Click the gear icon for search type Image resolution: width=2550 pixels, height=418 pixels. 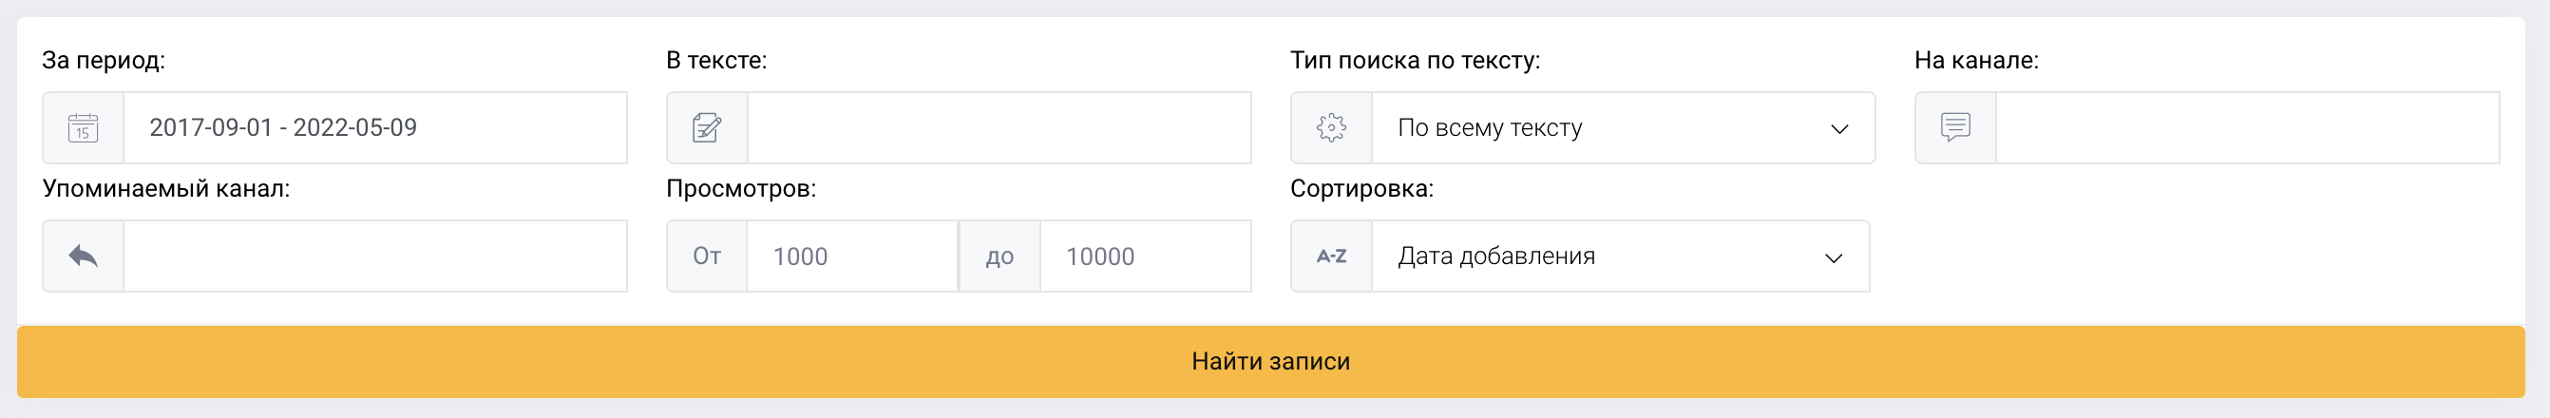tap(1331, 128)
